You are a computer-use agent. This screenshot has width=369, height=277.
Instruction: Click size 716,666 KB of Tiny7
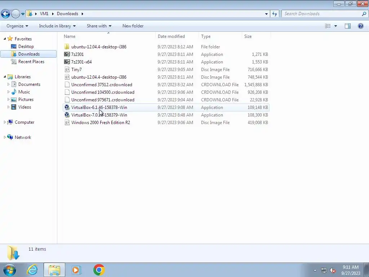(x=258, y=70)
